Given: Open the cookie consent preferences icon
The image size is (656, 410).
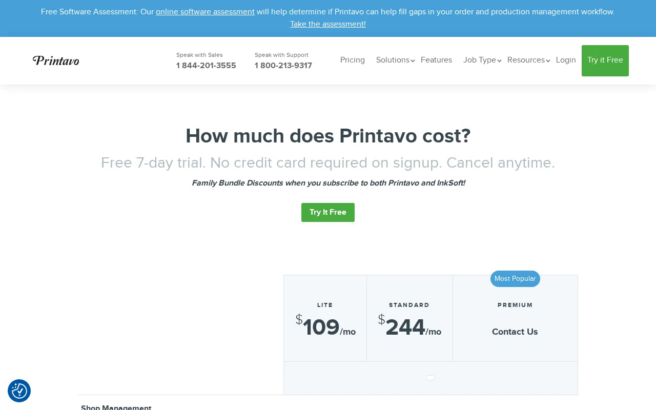Looking at the screenshot, I should [x=19, y=391].
